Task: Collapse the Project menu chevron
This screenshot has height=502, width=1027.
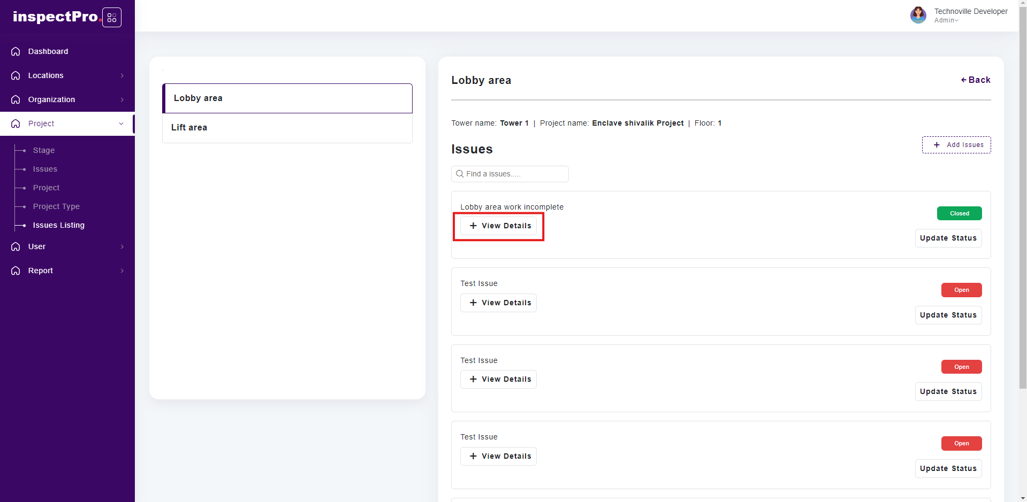Action: click(121, 123)
